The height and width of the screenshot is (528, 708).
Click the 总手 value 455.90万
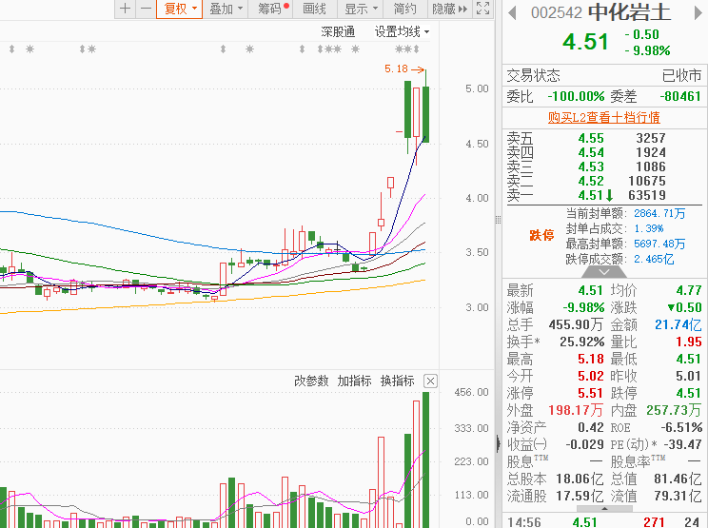[576, 325]
